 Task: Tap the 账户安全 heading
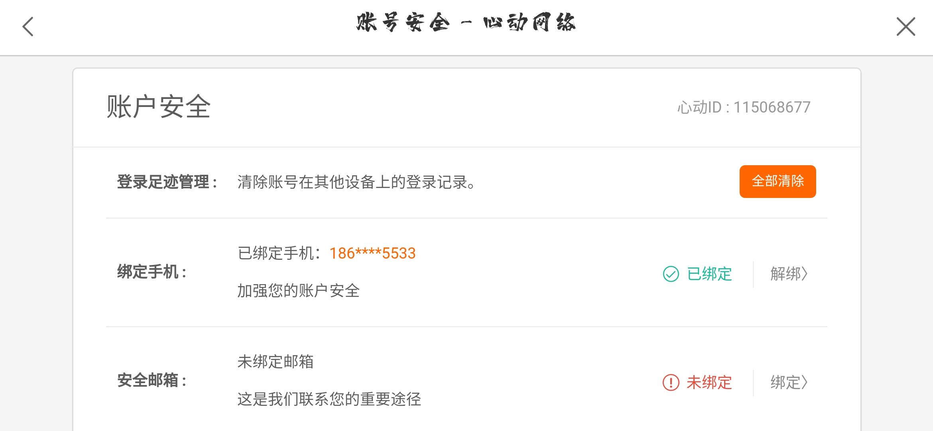coord(158,107)
